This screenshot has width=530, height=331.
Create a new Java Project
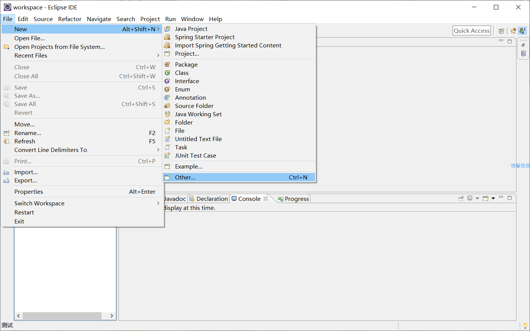point(239,29)
